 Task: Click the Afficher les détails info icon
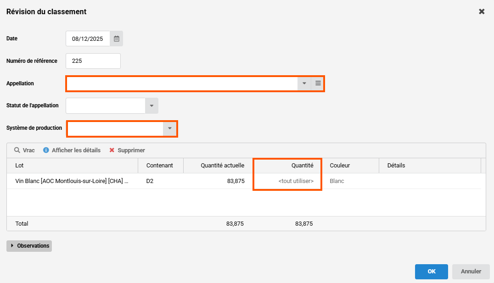(46, 150)
